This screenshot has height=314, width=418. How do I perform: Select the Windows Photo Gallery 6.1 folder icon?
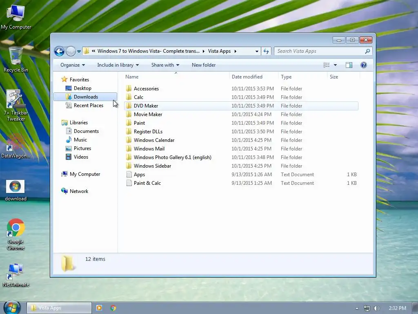(129, 157)
